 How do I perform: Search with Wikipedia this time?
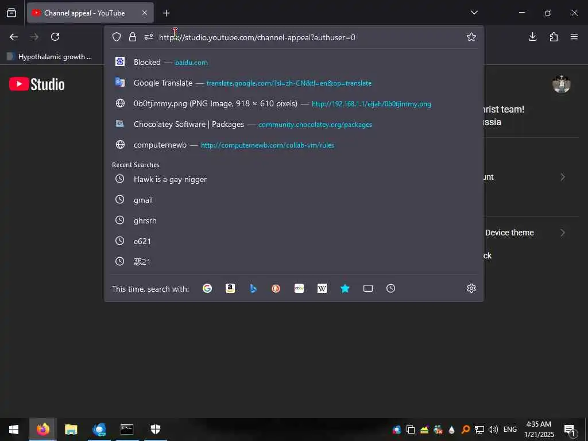[322, 288]
